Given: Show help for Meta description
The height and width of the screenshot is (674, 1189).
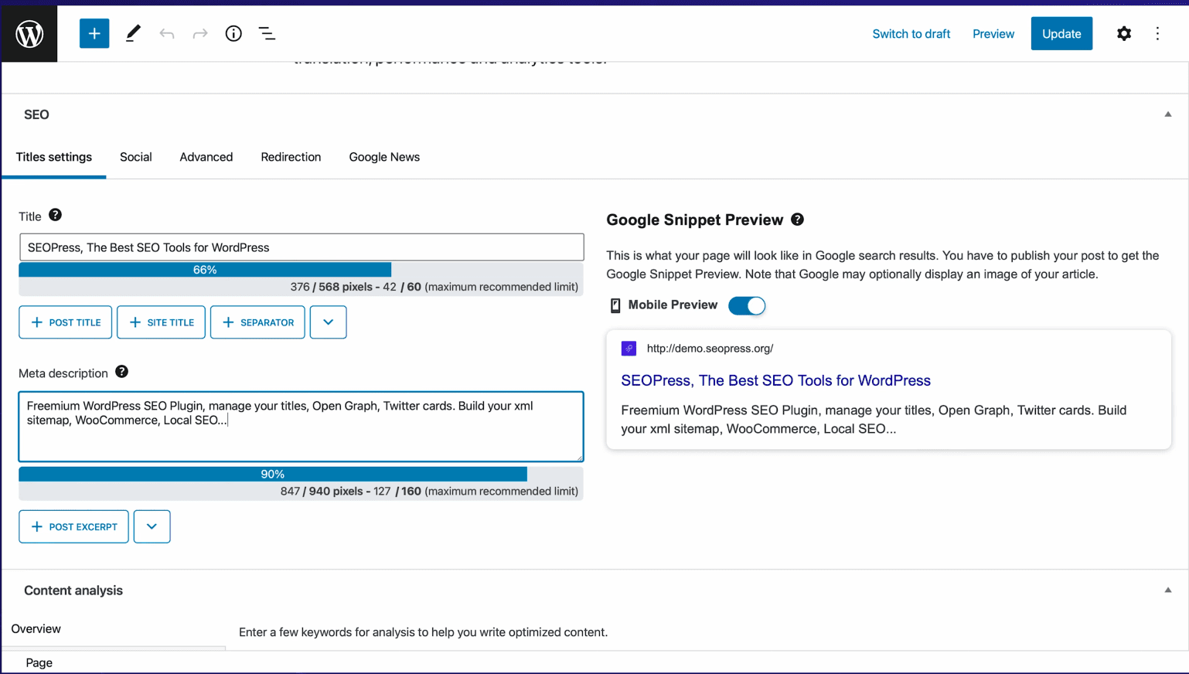Looking at the screenshot, I should tap(121, 372).
